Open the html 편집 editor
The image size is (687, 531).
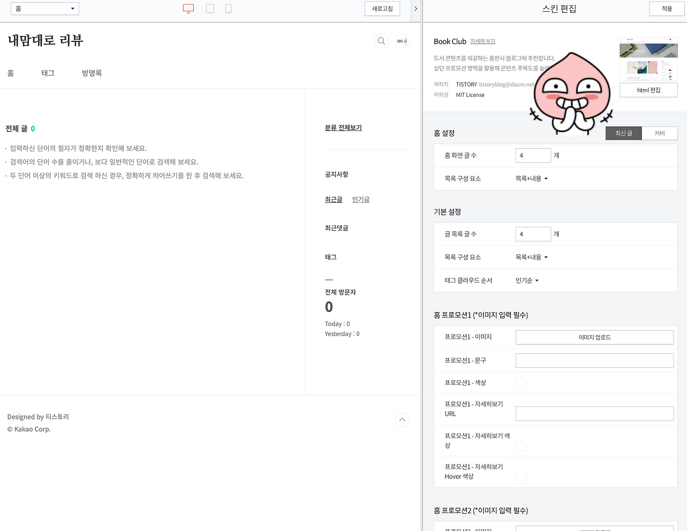pos(648,90)
